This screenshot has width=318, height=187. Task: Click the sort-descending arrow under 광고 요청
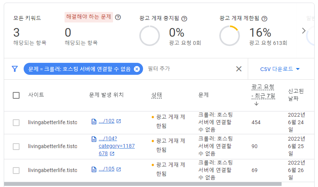(256, 104)
